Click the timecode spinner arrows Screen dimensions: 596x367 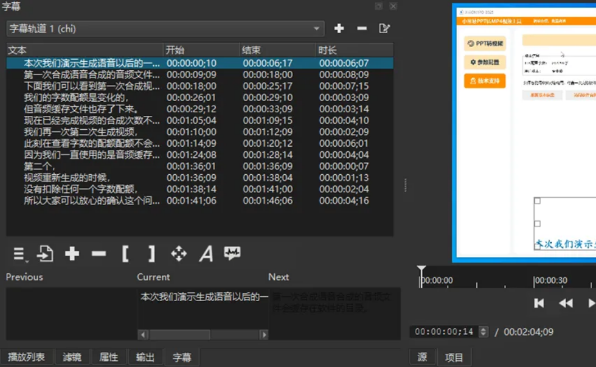coord(483,332)
